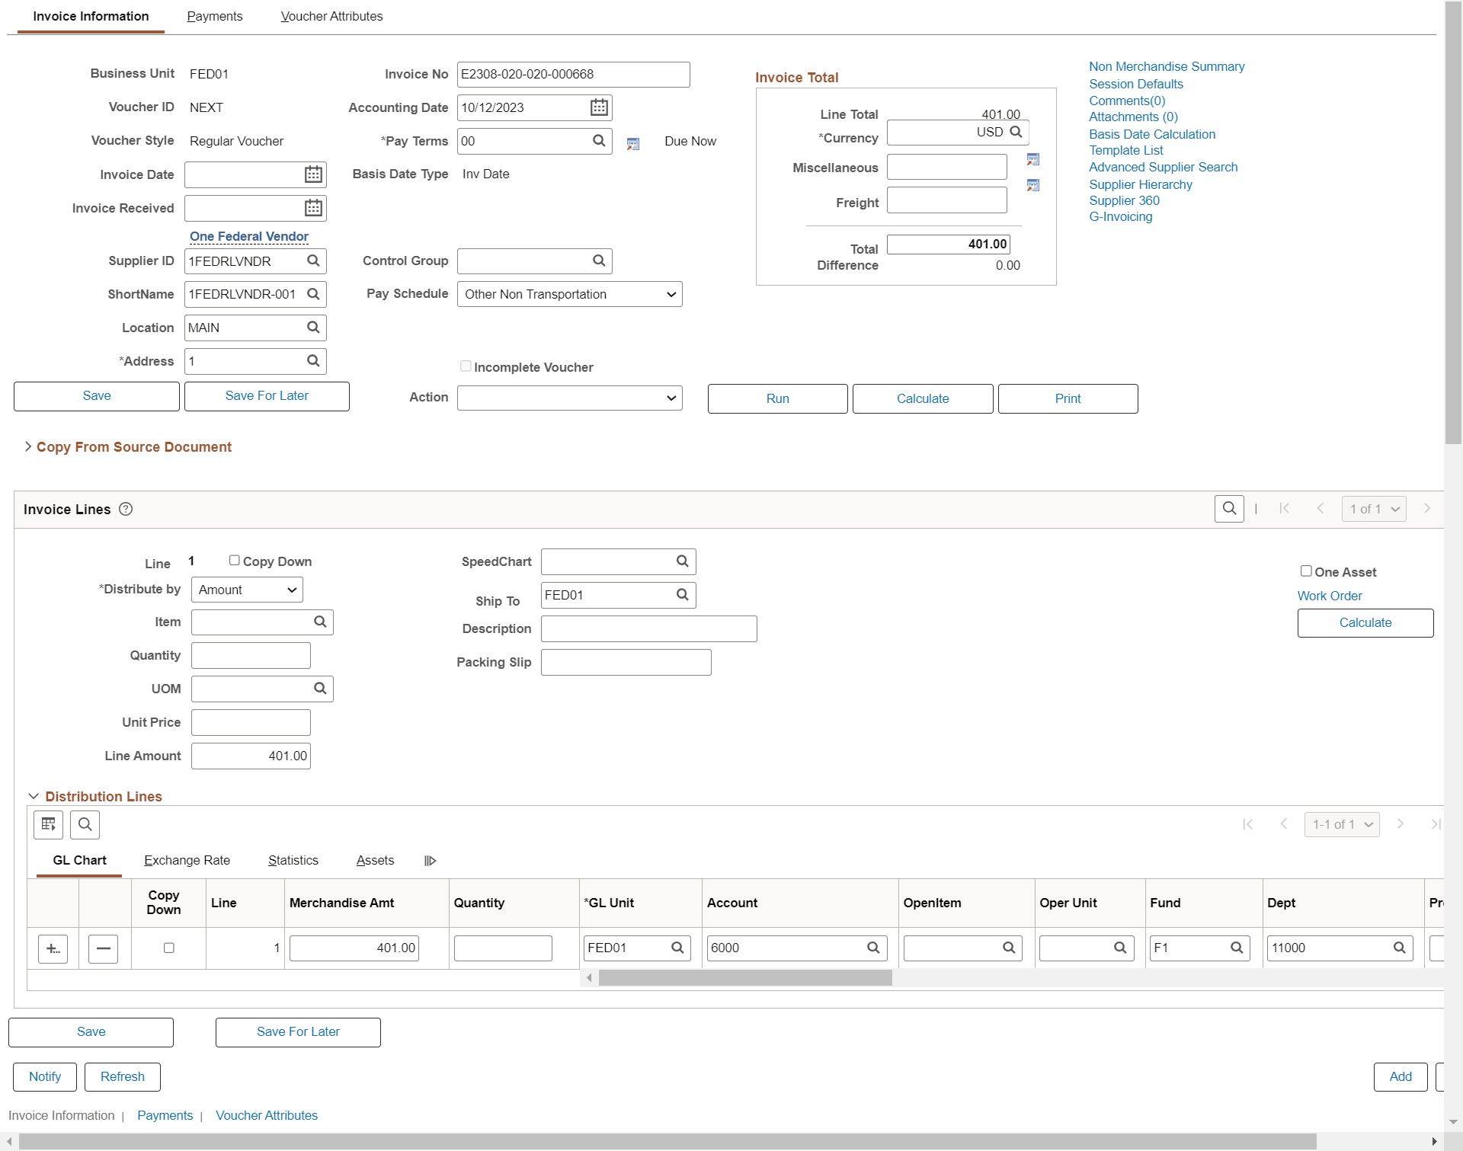Show all columns icon beside Assets tab

pyautogui.click(x=431, y=861)
